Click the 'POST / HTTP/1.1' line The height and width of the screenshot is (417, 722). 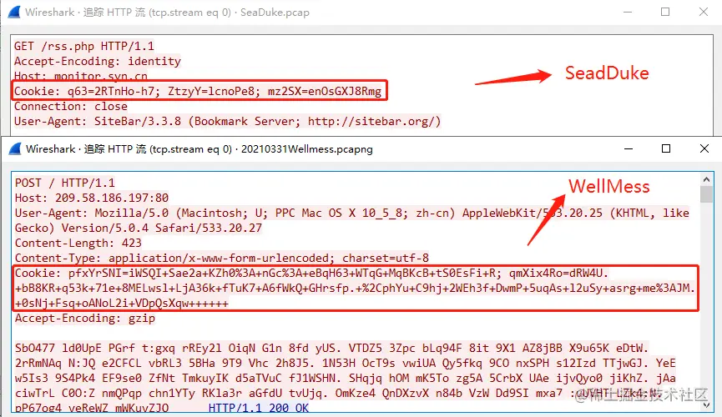tap(64, 183)
